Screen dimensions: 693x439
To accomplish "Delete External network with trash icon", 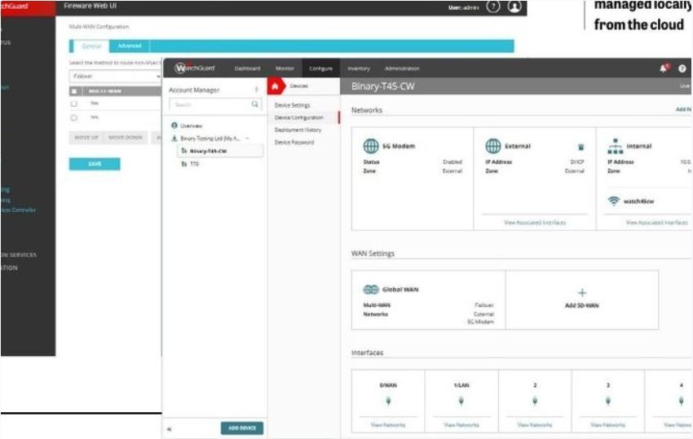I will (x=580, y=147).
